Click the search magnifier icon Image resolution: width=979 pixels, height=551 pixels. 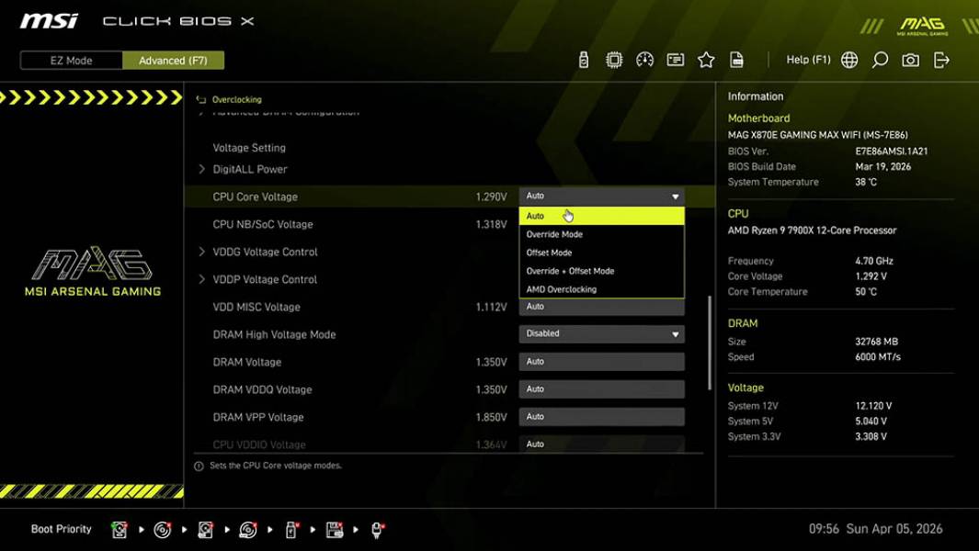pos(879,59)
